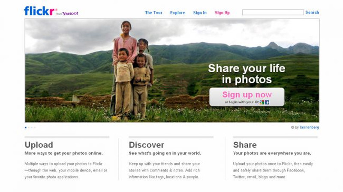Screen dimensions: 343x192
Task: Click the Creative Commons license icon
Action: 292,127
